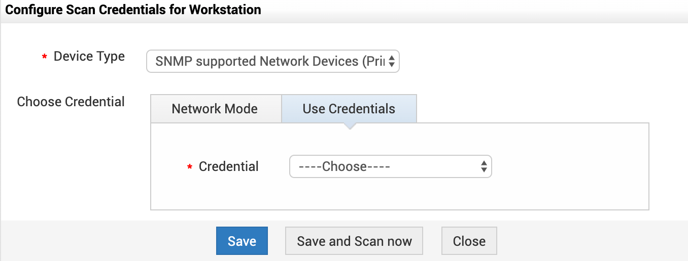Click the "Device Type" field label
The height and width of the screenshot is (261, 688).
[x=89, y=56]
